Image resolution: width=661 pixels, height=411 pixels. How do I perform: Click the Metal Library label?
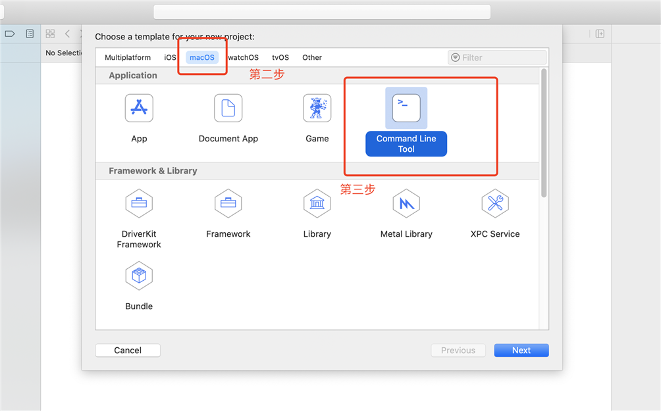tap(406, 233)
